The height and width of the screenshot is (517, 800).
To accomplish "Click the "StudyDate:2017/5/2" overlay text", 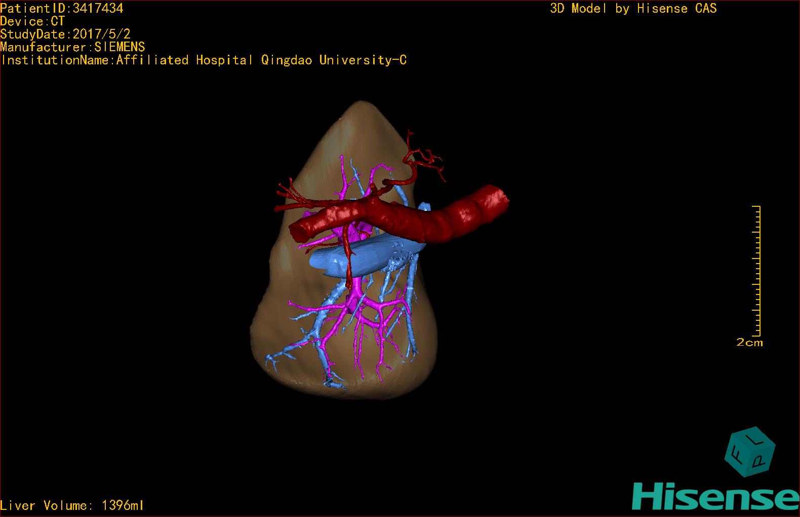I will (65, 34).
